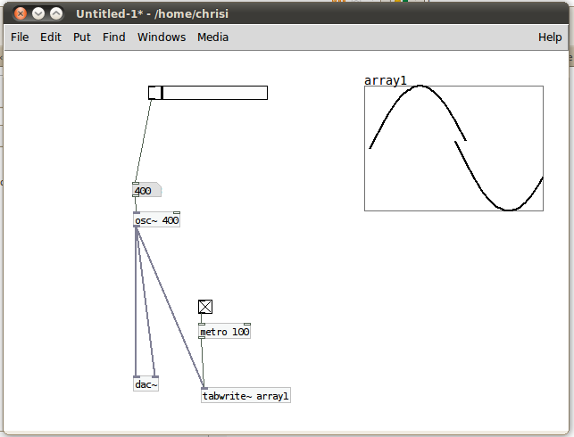Toggle the metro on/off toggle box
This screenshot has height=437, width=574.
click(205, 307)
